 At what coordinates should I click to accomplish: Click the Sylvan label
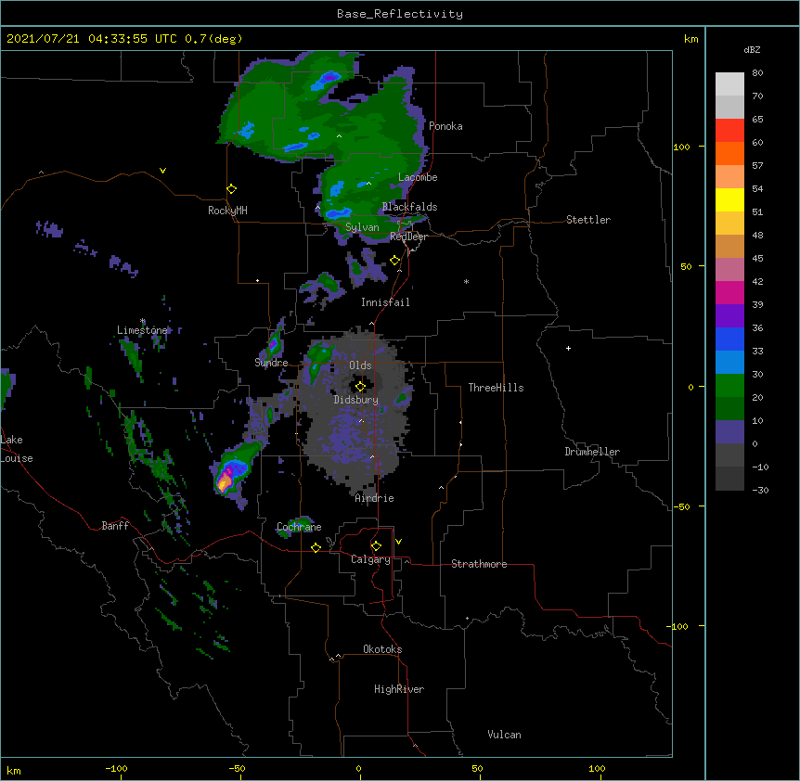362,227
